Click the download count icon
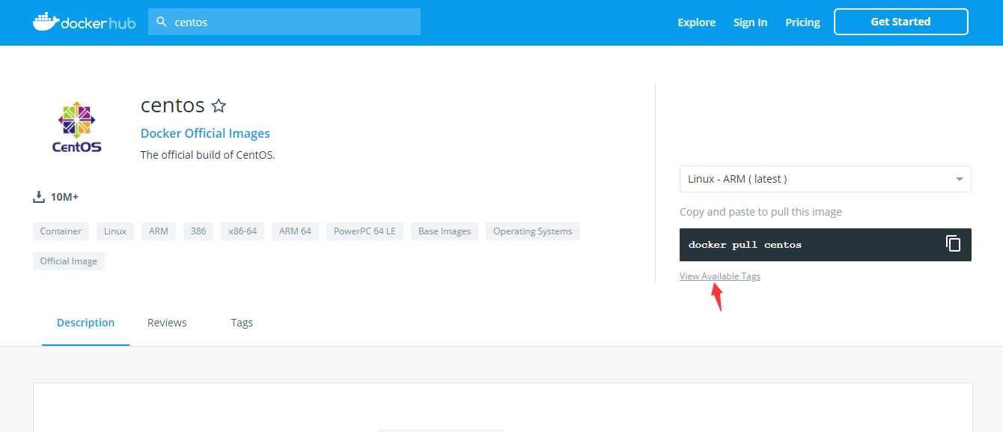The image size is (1003, 432). pos(39,197)
